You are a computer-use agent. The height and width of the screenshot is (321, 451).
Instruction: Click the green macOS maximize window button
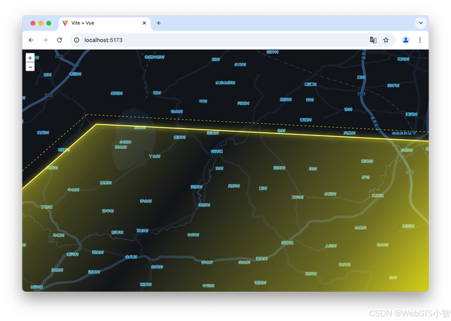pos(49,23)
